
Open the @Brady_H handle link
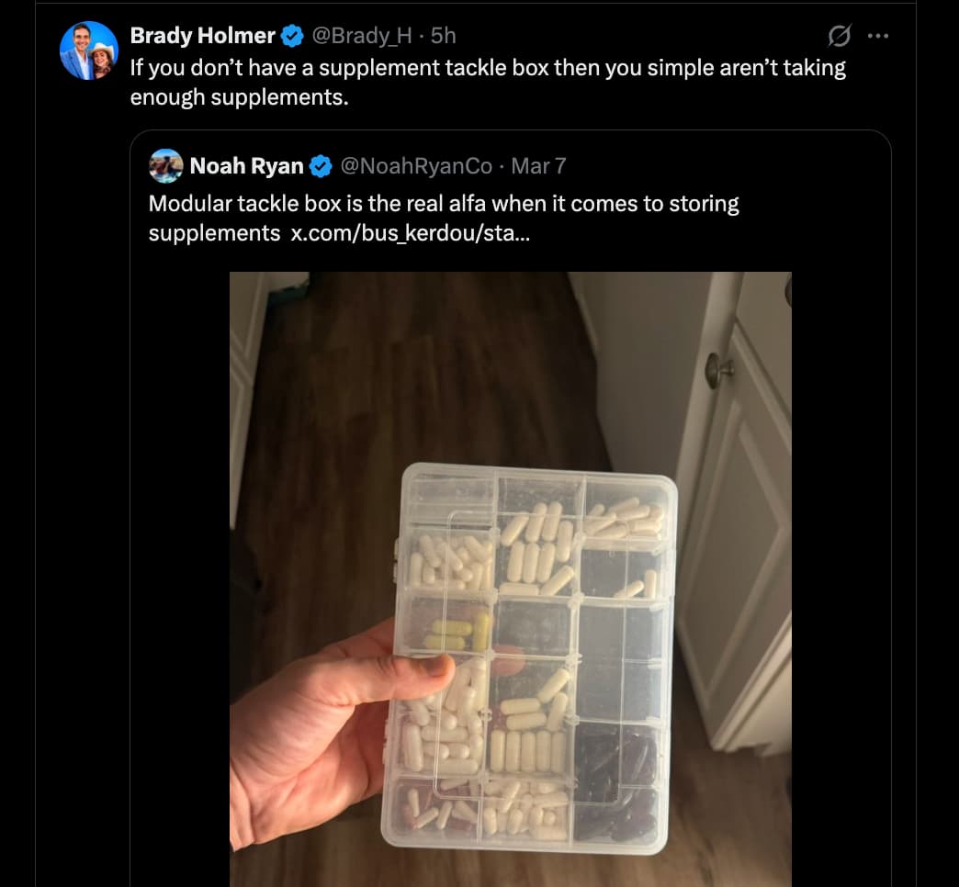362,36
